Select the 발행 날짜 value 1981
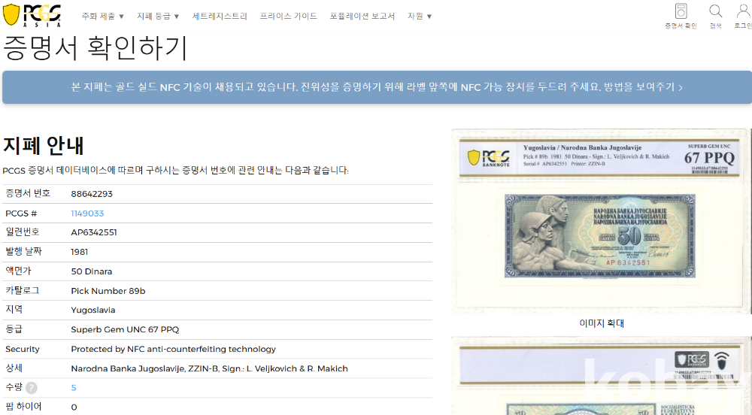 click(80, 252)
